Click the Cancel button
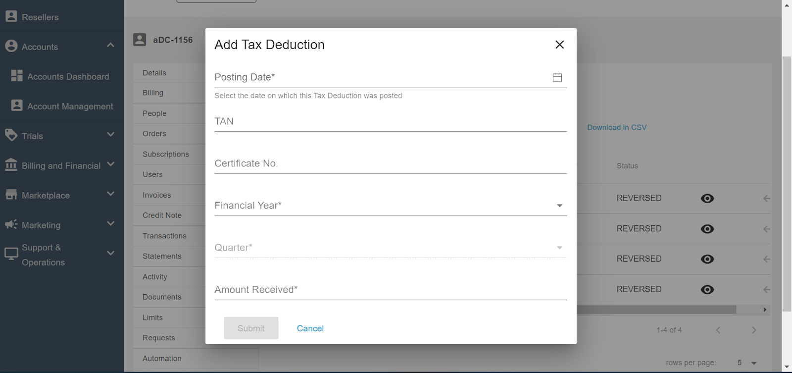This screenshot has width=792, height=373. click(x=310, y=328)
